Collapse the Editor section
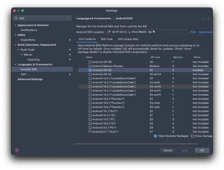Image resolution: width=224 pixels, height=170 pixels. click(x=15, y=35)
